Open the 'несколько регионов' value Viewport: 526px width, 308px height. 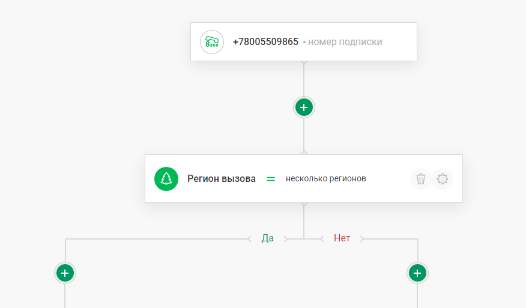coord(325,179)
